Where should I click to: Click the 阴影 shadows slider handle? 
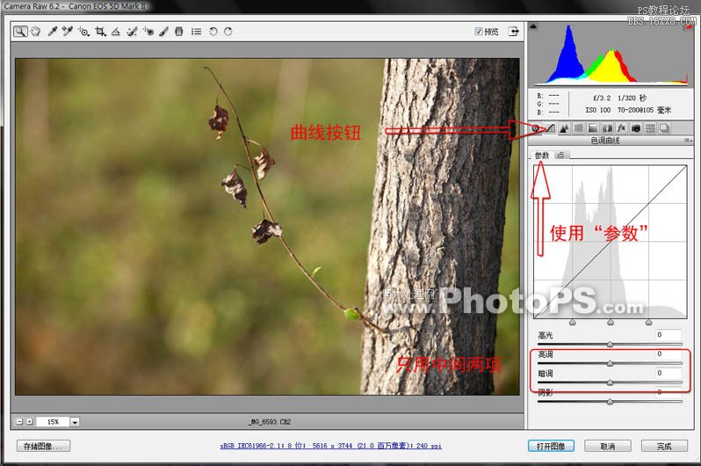[x=610, y=402]
